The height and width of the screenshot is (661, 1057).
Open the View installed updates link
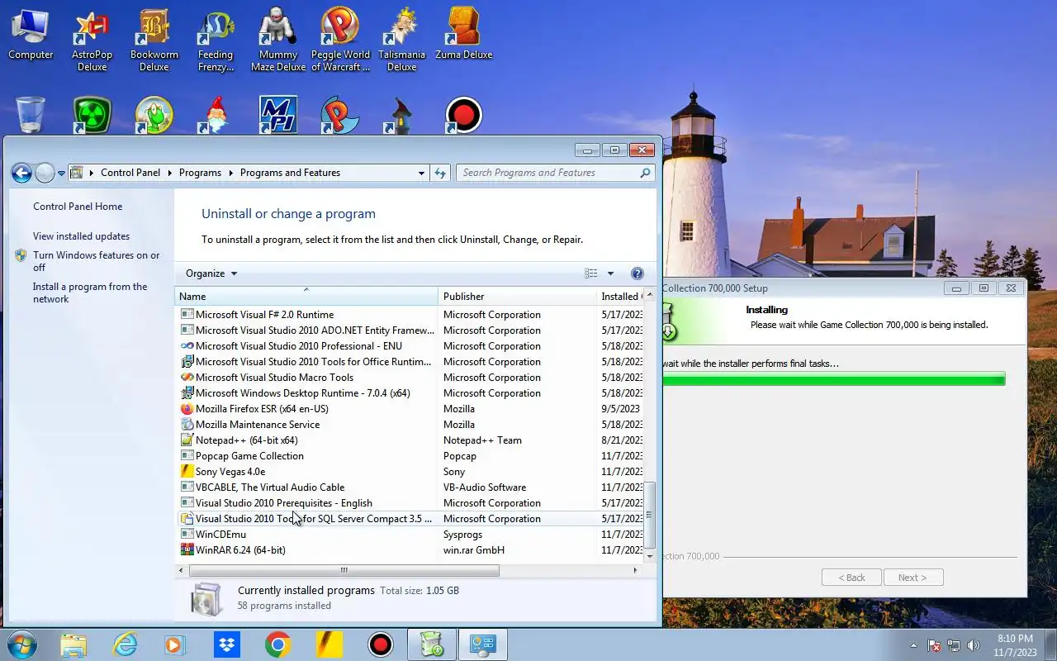81,236
